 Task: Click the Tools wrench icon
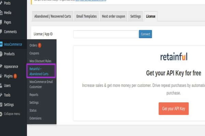pyautogui.click(x=1, y=95)
